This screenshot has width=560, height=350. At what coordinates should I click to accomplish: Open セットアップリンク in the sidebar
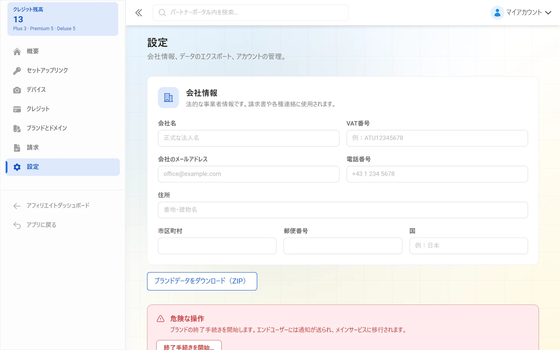[x=63, y=70]
